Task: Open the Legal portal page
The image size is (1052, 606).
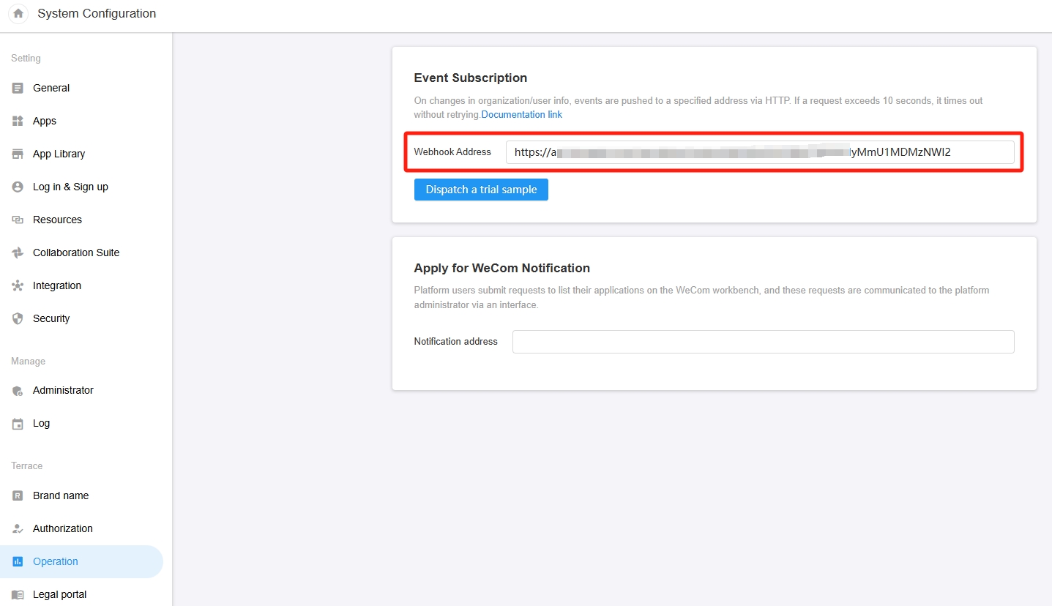Action: (59, 594)
